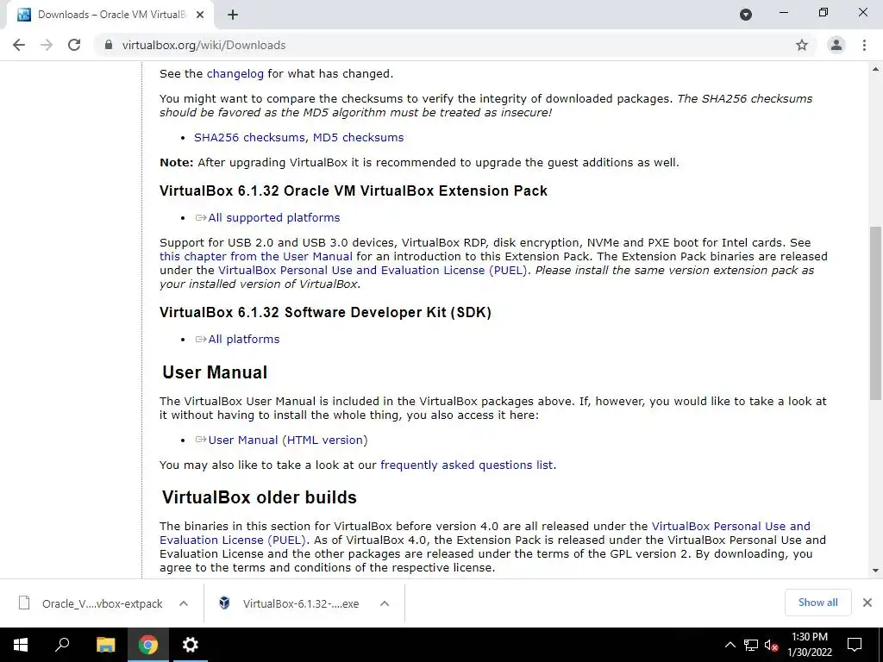Click the 'User Manual' section heading
This screenshot has width=883, height=662.
pyautogui.click(x=215, y=372)
